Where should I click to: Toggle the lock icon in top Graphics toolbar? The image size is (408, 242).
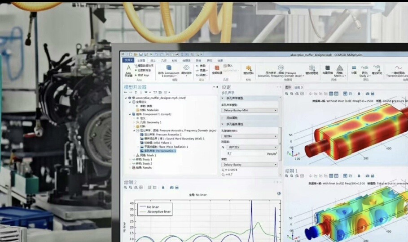coord(359,94)
